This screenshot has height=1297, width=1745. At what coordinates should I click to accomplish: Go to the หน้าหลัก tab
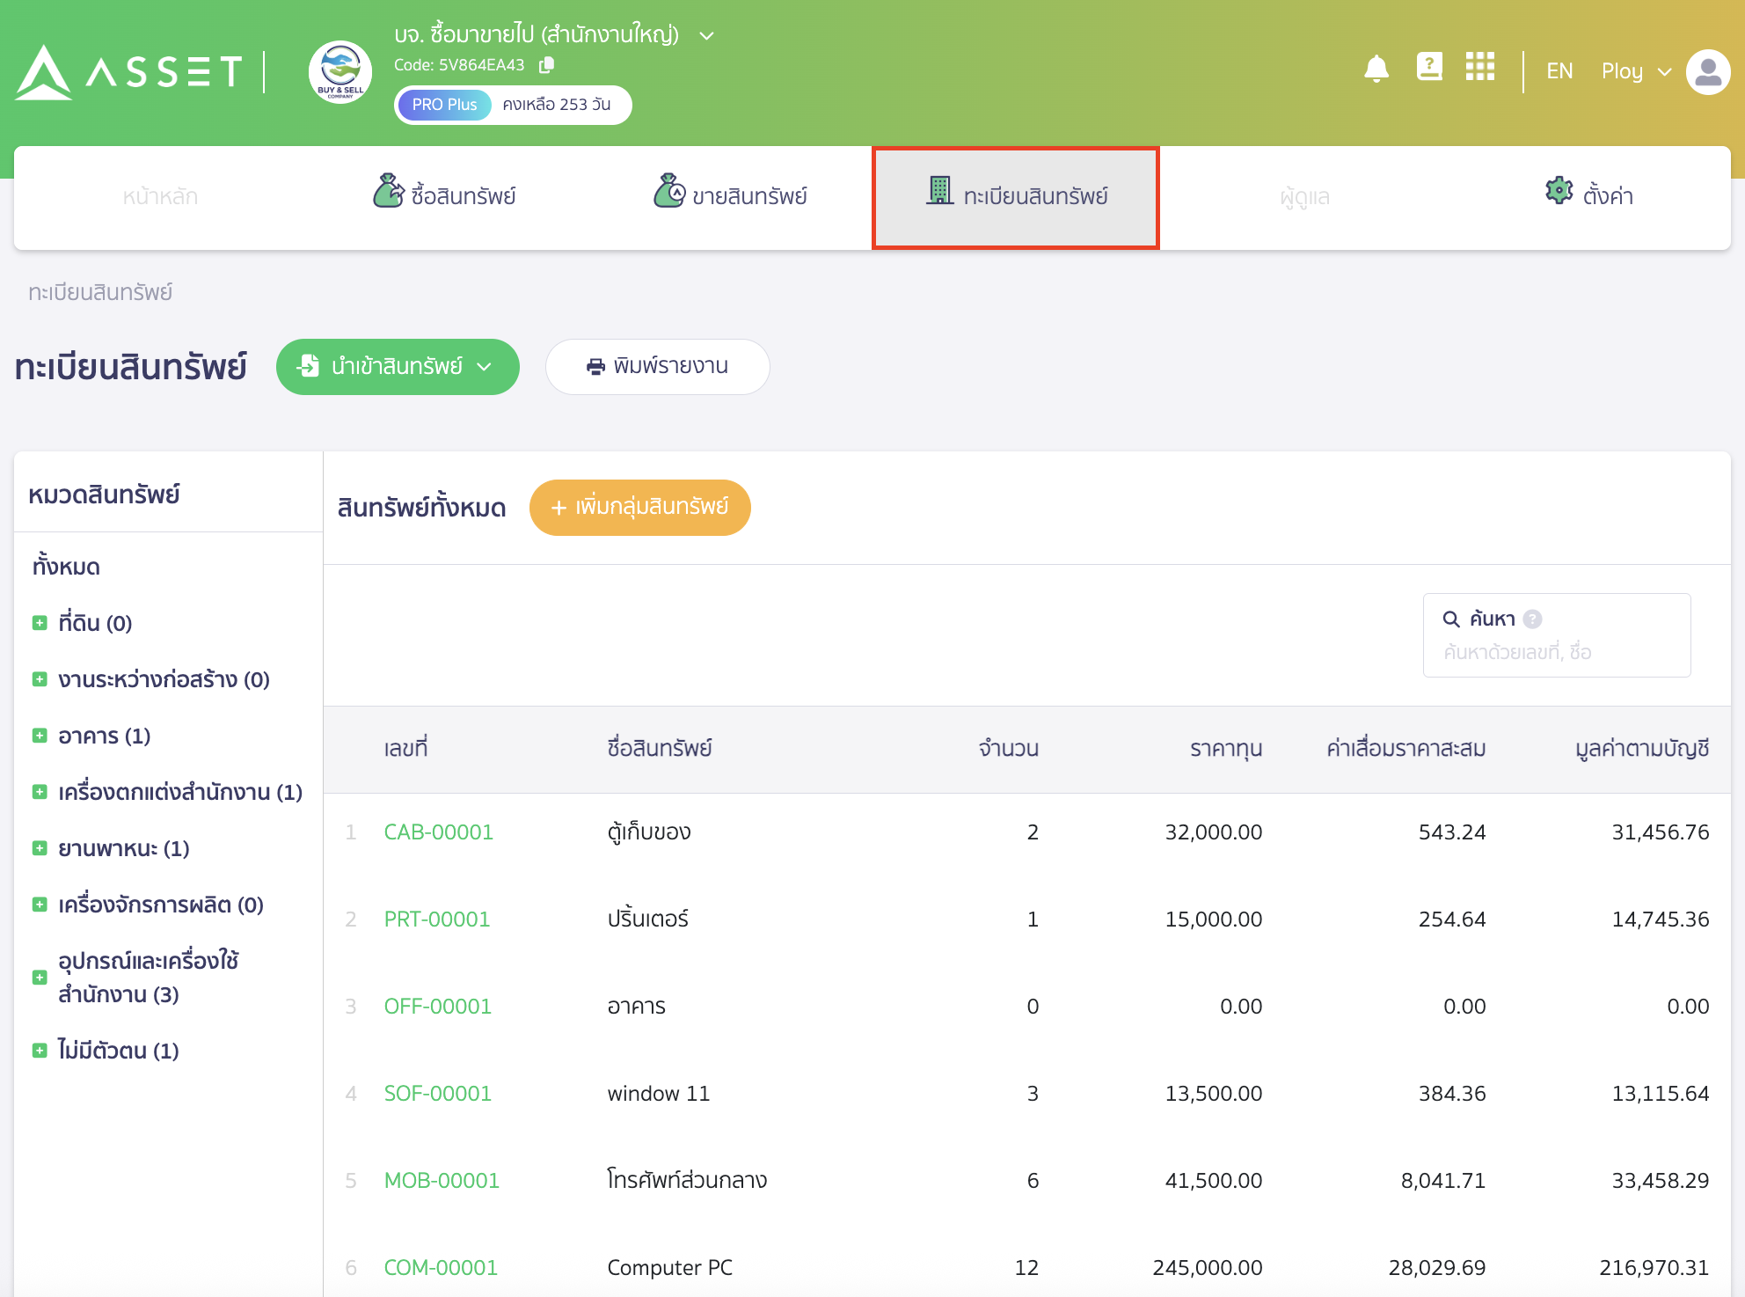point(160,195)
